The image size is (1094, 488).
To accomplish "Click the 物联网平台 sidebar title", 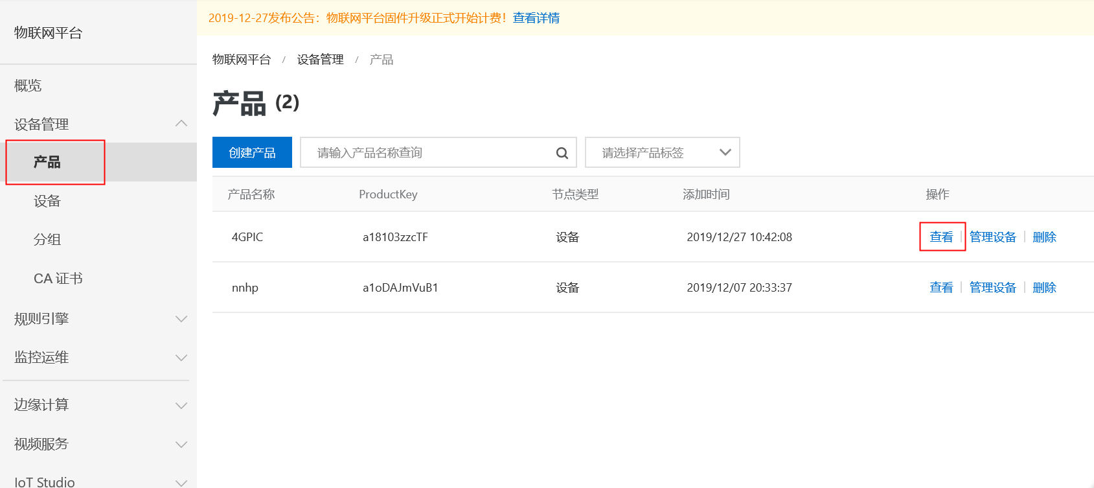I will coord(49,33).
